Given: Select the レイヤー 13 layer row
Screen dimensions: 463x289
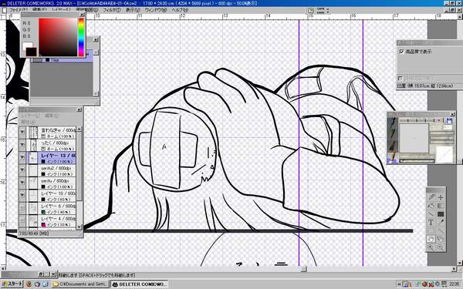Looking at the screenshot, I should coord(48,158).
